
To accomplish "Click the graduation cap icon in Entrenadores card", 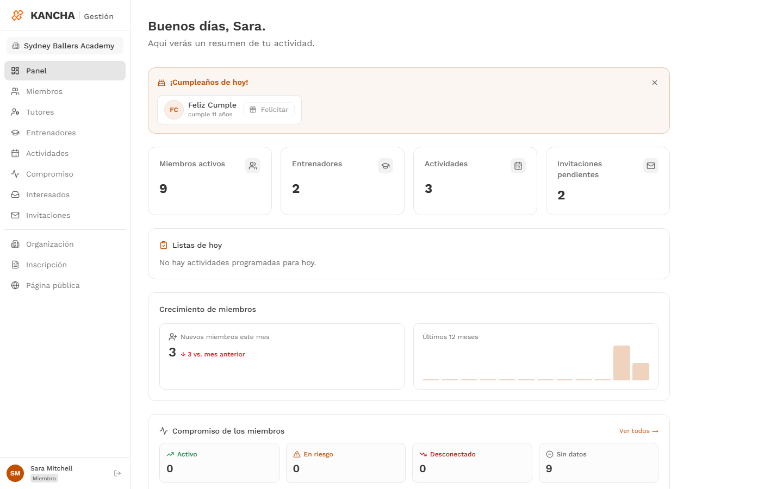I will [x=386, y=166].
